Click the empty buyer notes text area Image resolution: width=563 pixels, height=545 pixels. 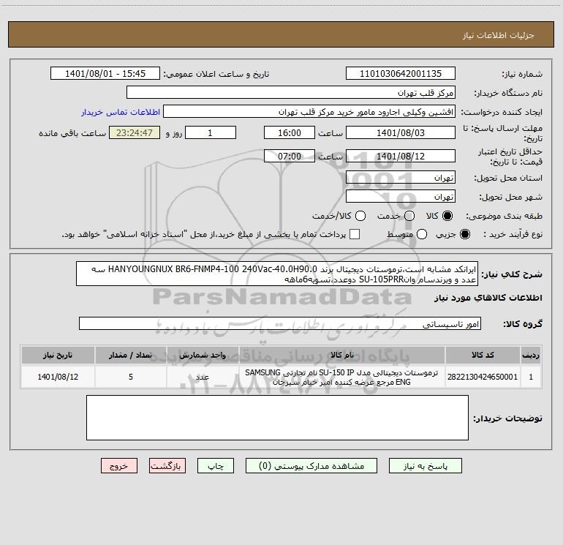[277, 418]
